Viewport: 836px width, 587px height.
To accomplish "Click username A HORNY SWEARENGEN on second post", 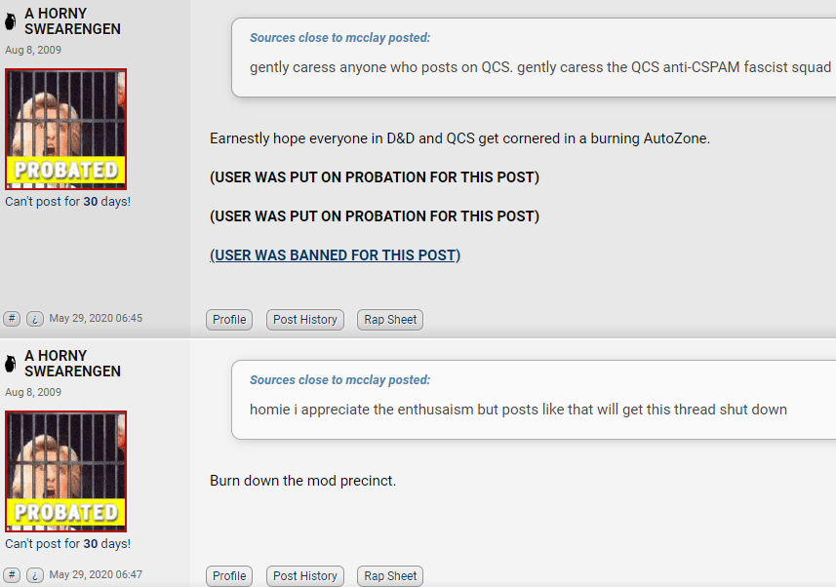I will 72,364.
